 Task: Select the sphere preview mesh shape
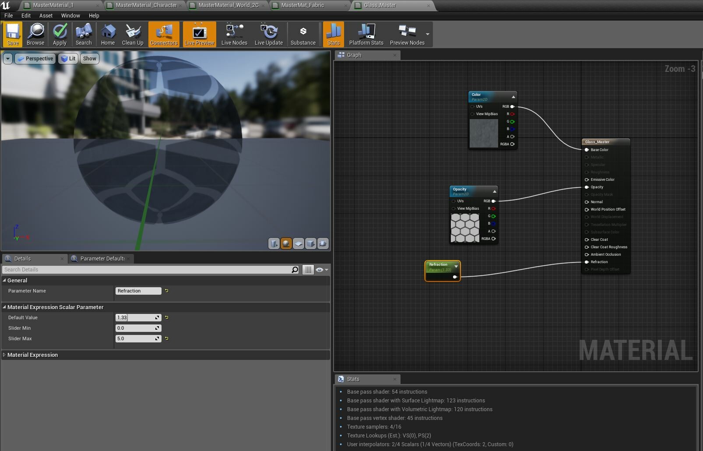coord(286,243)
